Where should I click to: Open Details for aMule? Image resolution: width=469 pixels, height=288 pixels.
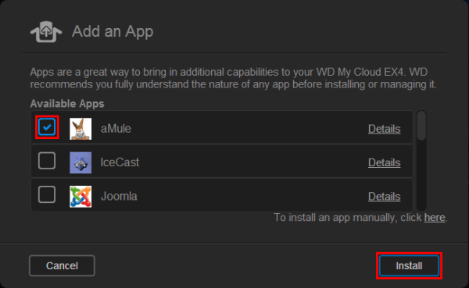384,129
